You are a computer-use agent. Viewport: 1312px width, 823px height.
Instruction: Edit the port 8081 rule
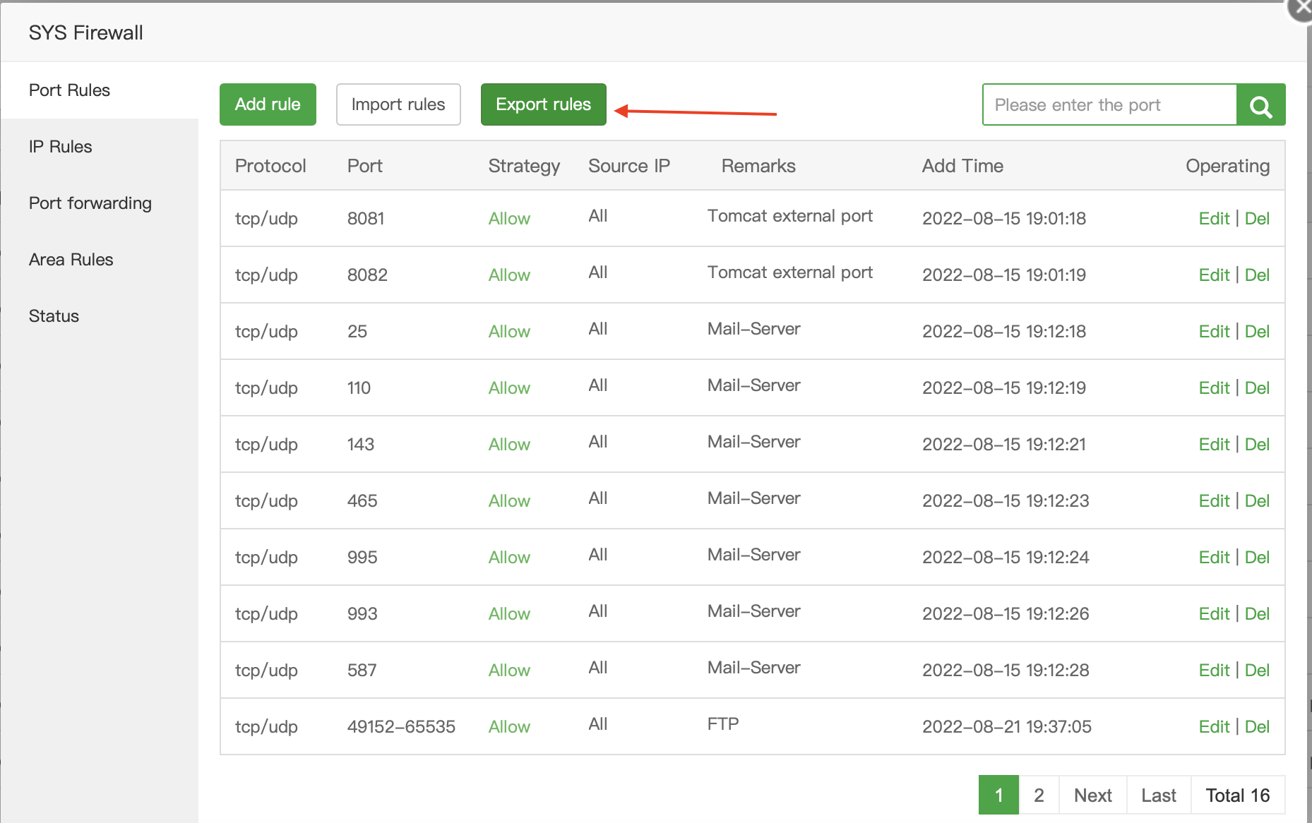[x=1214, y=219]
